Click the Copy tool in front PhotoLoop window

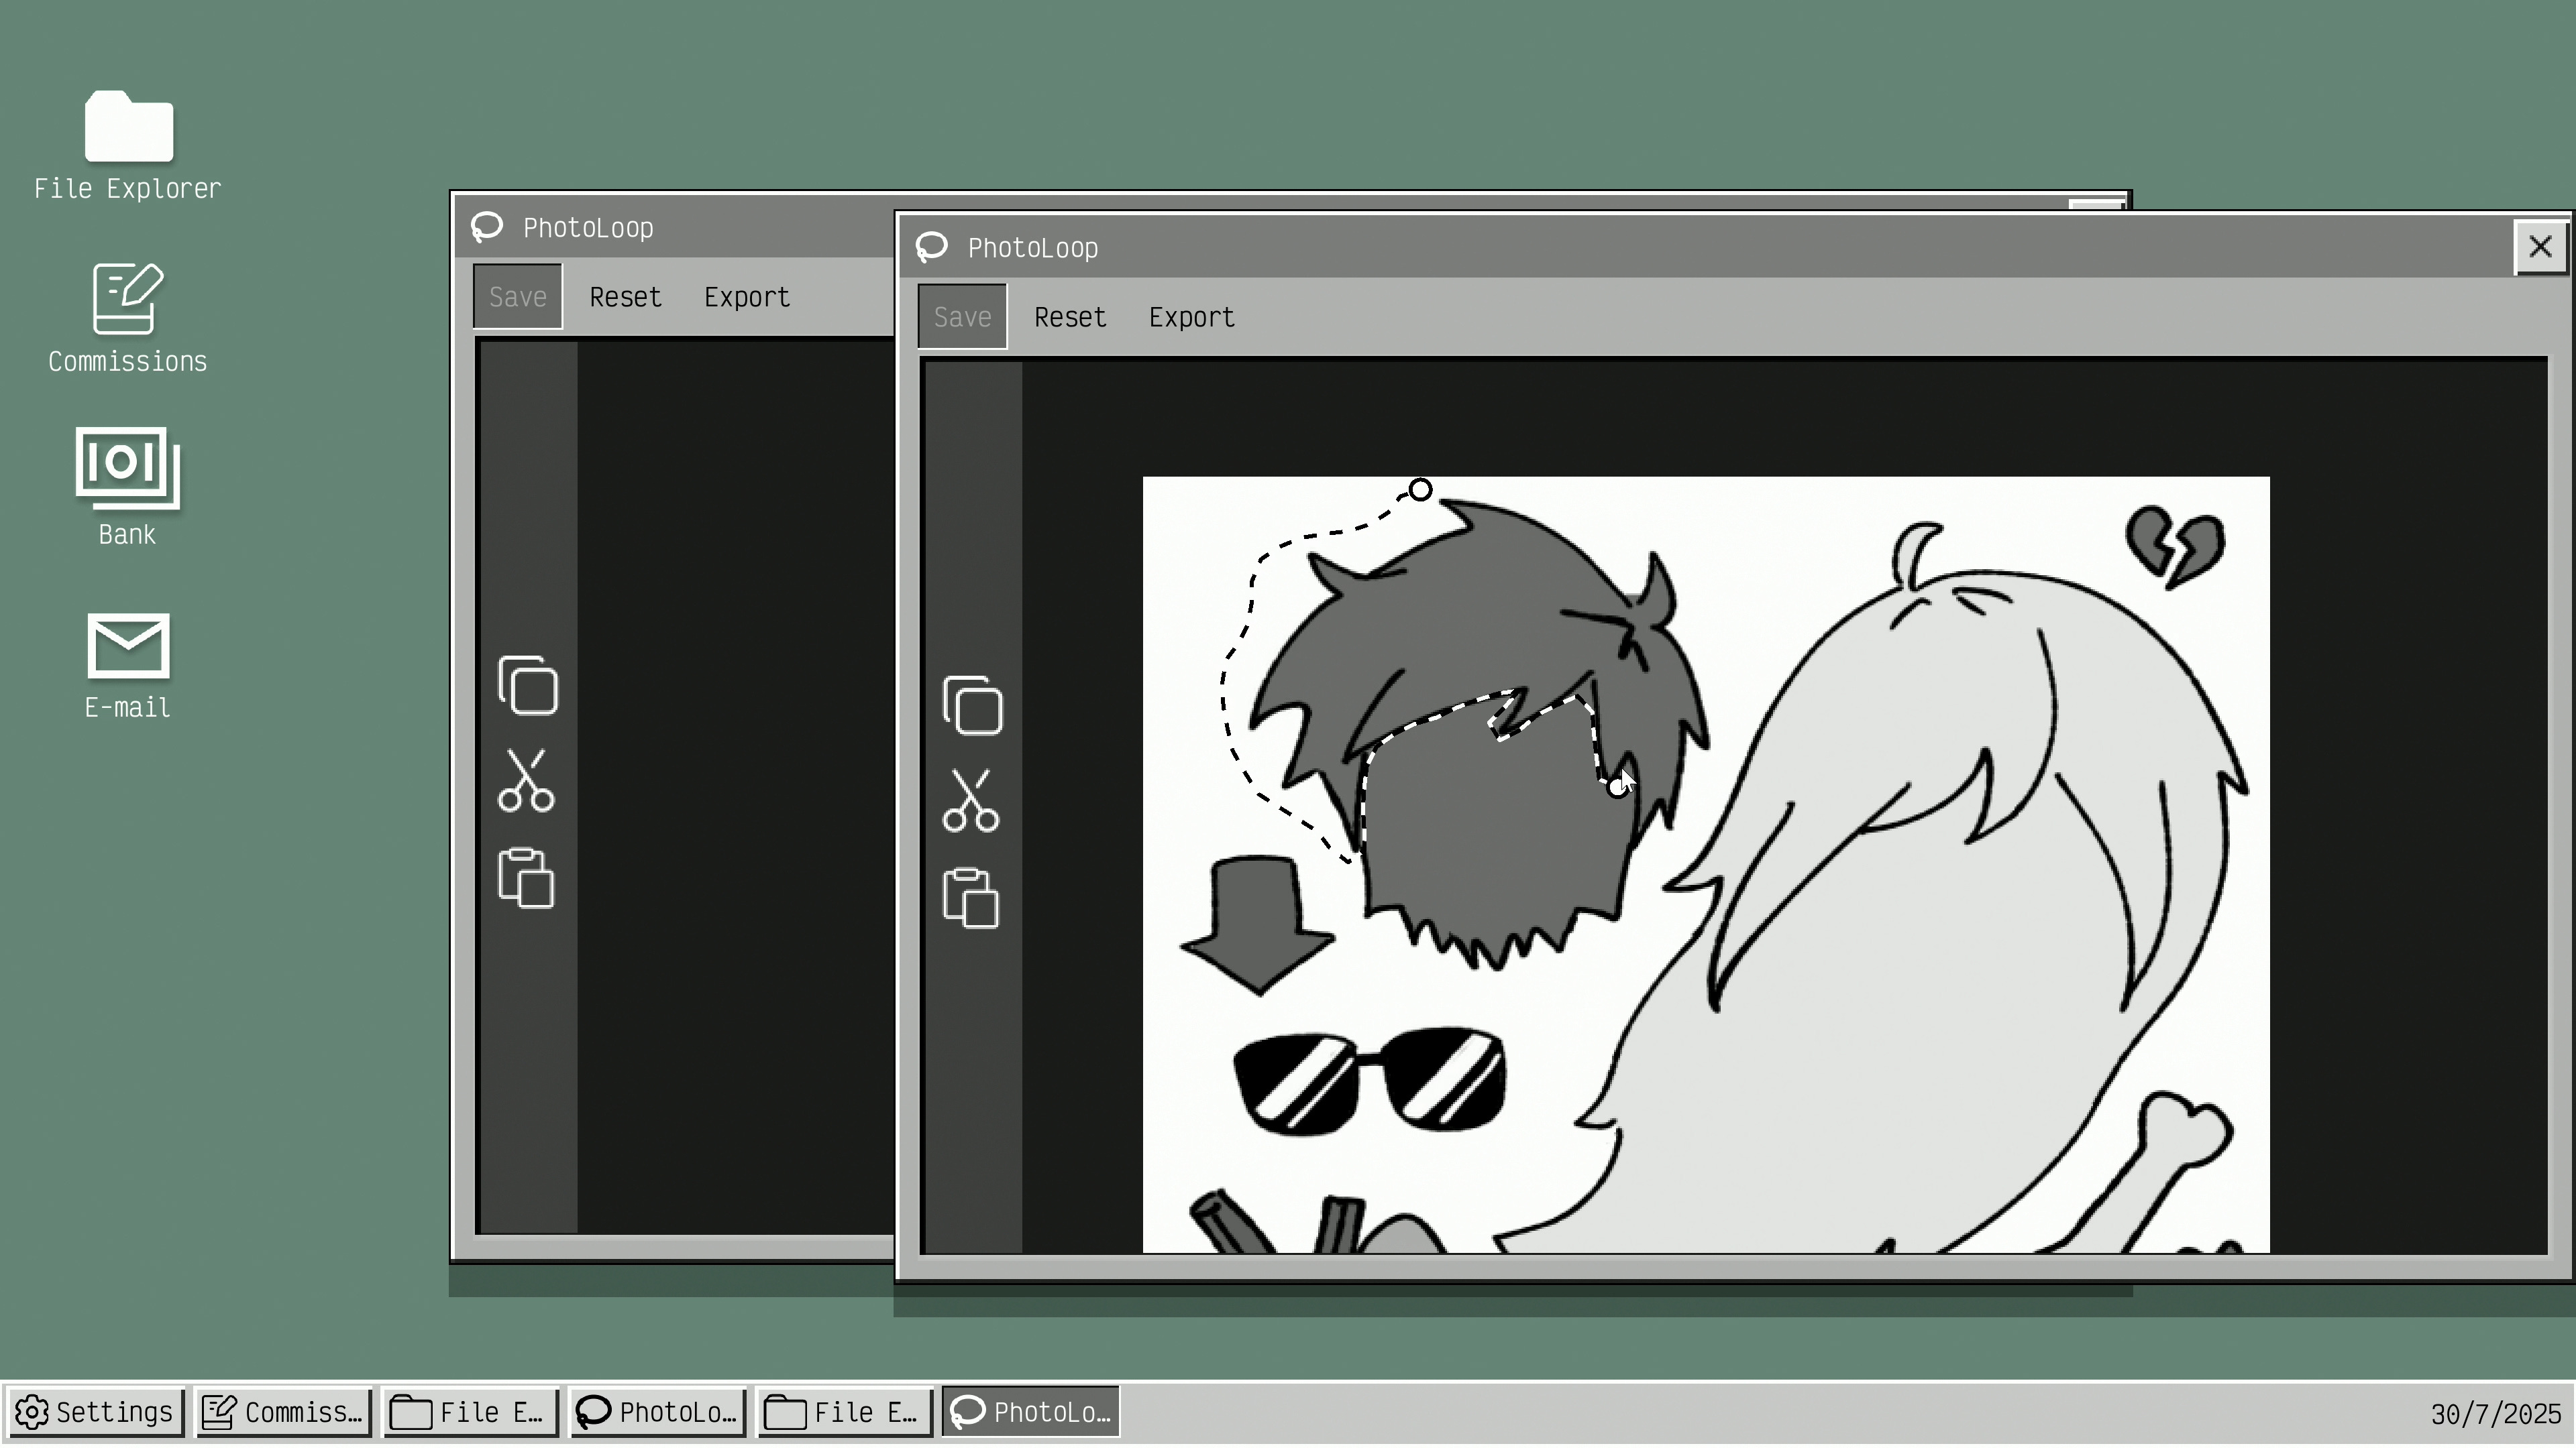pyautogui.click(x=972, y=707)
